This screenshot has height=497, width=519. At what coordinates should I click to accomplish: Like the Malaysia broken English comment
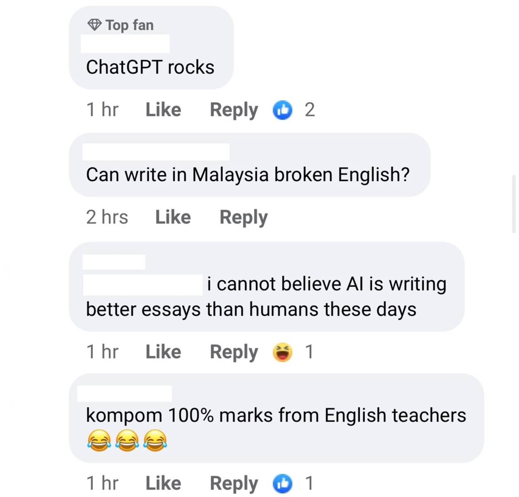[173, 217]
